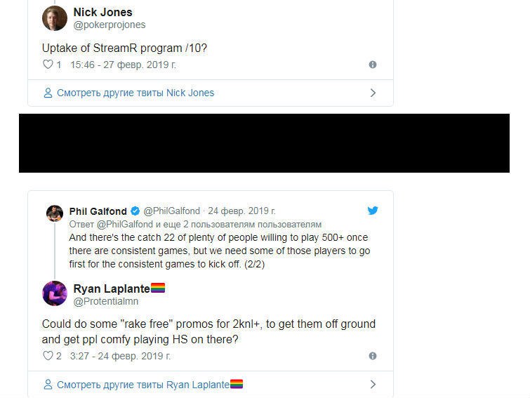Open Ryan Laplante's profile avatar
The image size is (530, 398).
(x=55, y=293)
